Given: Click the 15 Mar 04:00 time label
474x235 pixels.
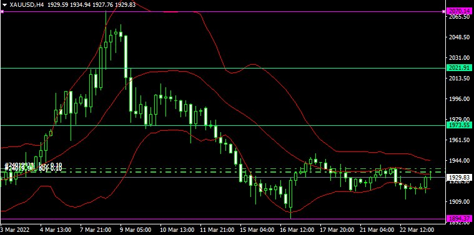Looking at the screenshot, I should [257, 229].
